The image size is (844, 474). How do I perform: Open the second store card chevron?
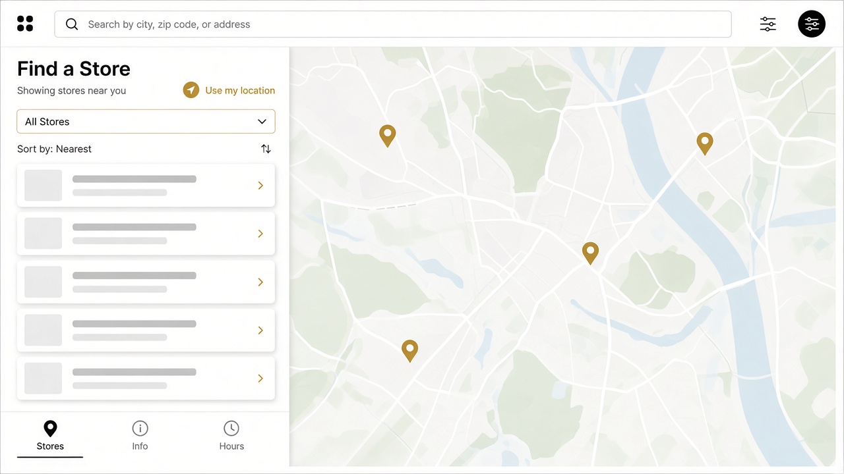point(260,234)
